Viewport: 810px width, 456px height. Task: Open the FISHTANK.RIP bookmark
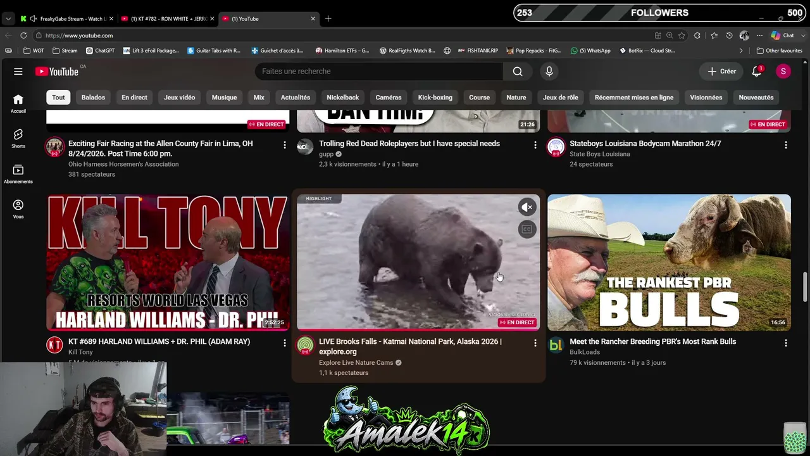[x=477, y=51]
